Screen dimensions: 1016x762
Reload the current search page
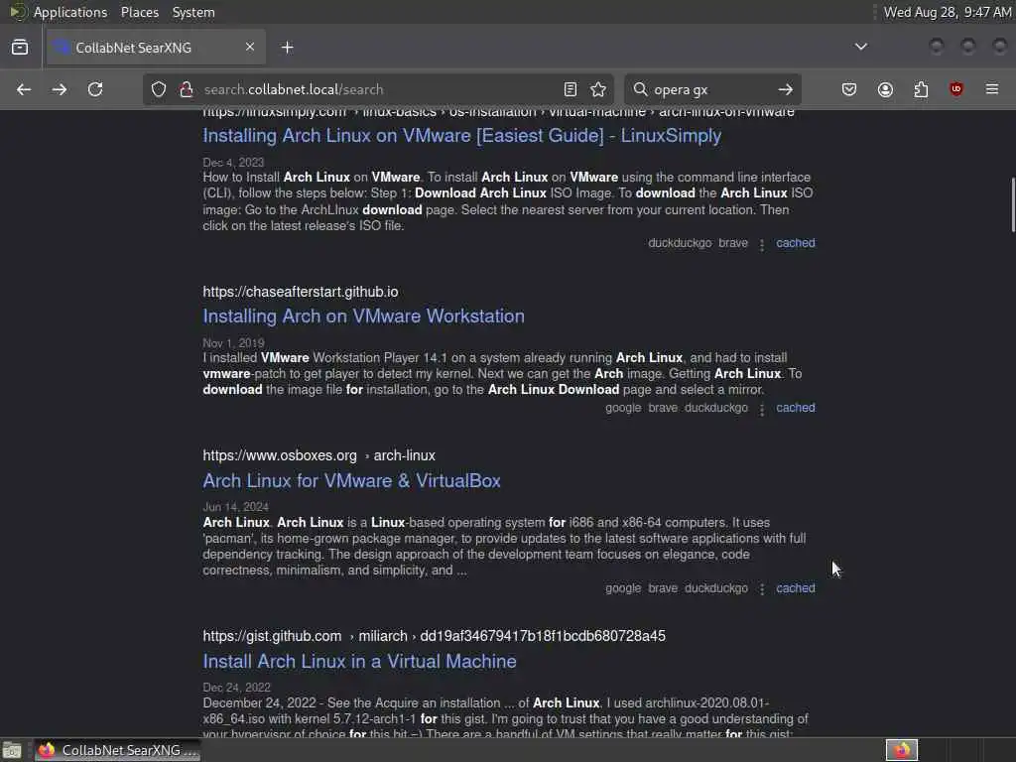[x=95, y=89]
